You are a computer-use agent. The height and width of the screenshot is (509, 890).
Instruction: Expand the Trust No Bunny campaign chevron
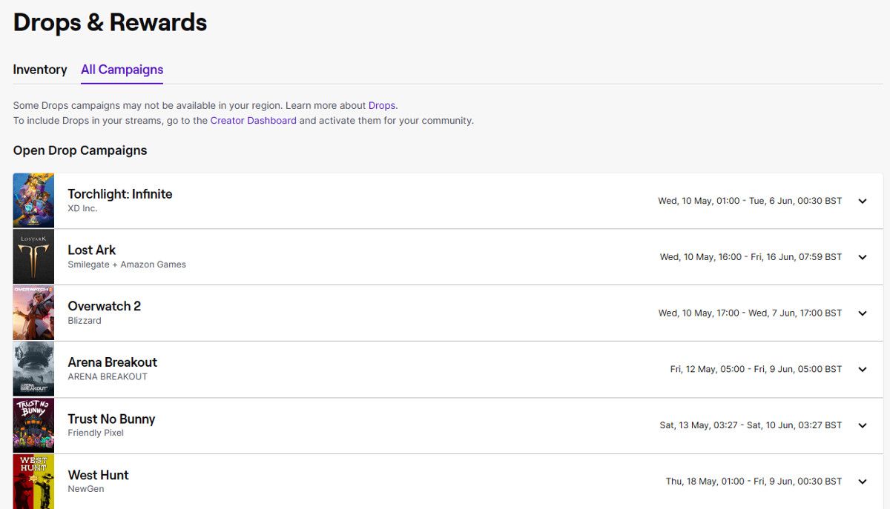click(863, 425)
